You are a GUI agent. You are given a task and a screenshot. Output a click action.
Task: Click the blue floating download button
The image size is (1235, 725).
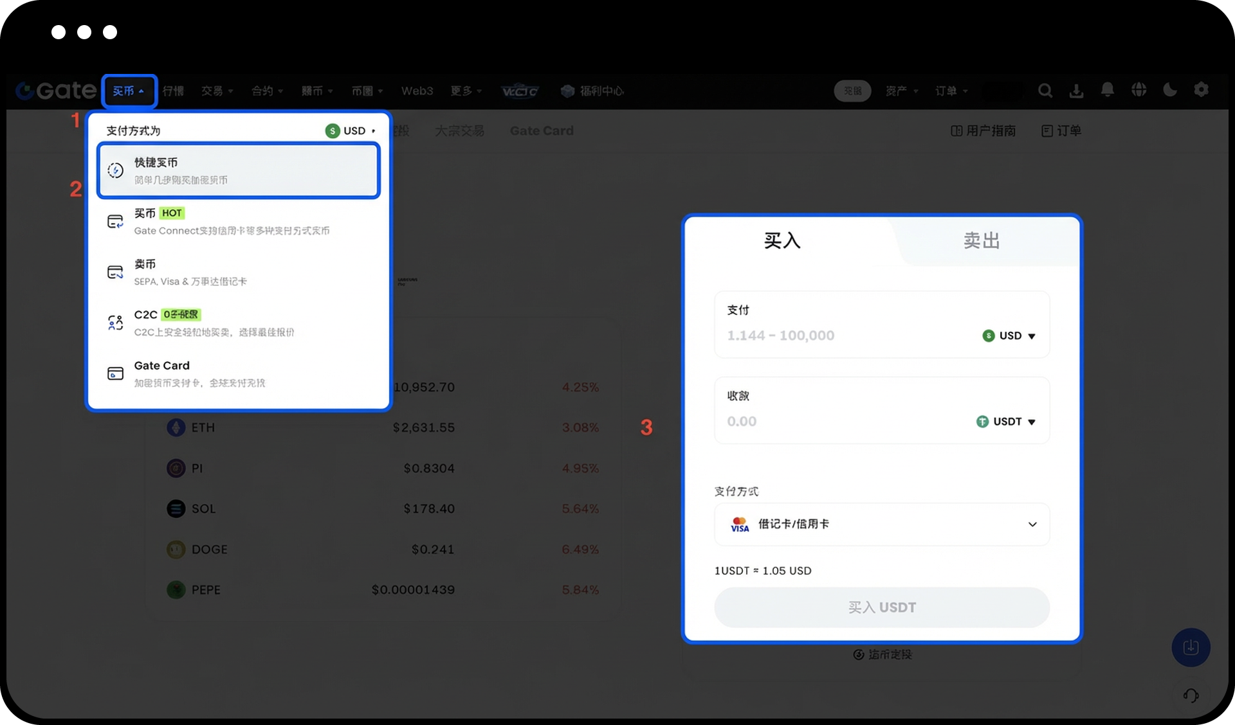(1191, 647)
